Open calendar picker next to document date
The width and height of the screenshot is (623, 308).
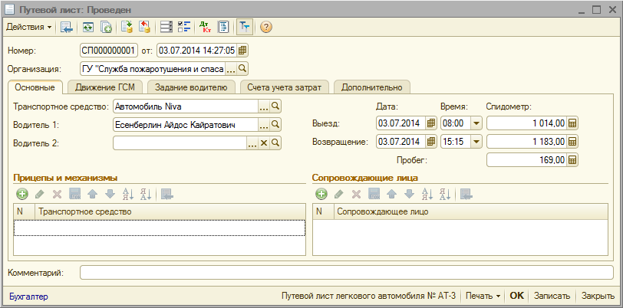tap(242, 51)
